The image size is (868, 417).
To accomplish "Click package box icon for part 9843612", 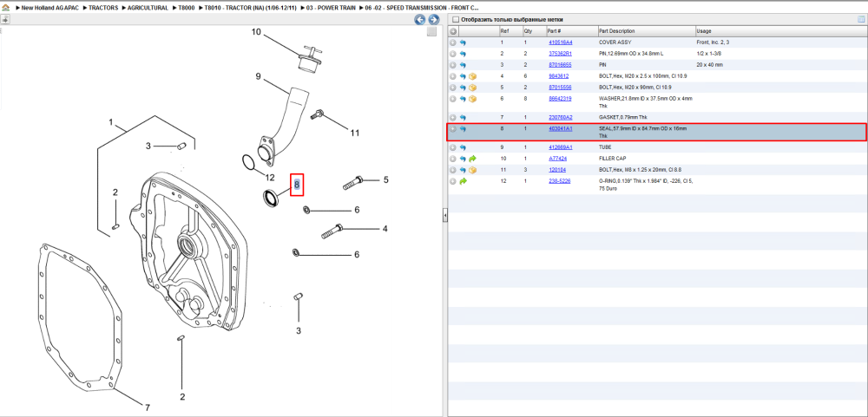I will click(x=473, y=76).
